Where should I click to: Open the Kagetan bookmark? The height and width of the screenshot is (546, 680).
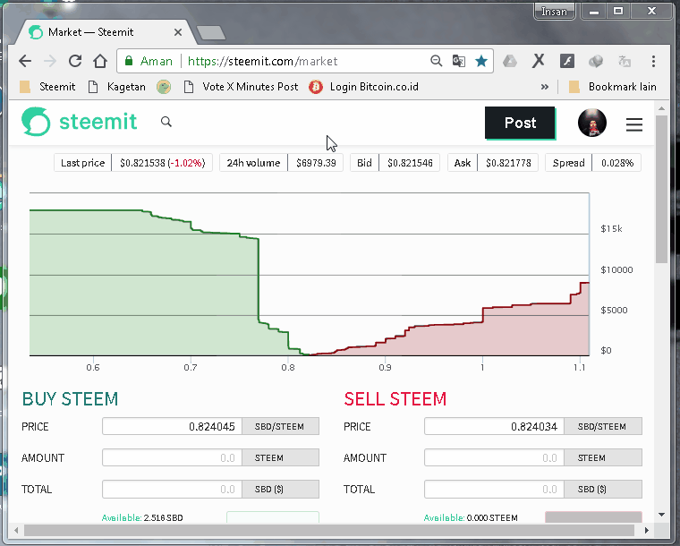point(116,87)
